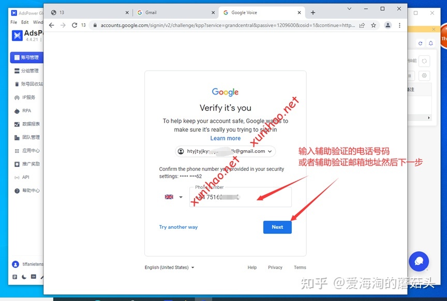This screenshot has width=447, height=301.
Task: Open 分组管理 in AdsPower sidebar
Action: 27,71
